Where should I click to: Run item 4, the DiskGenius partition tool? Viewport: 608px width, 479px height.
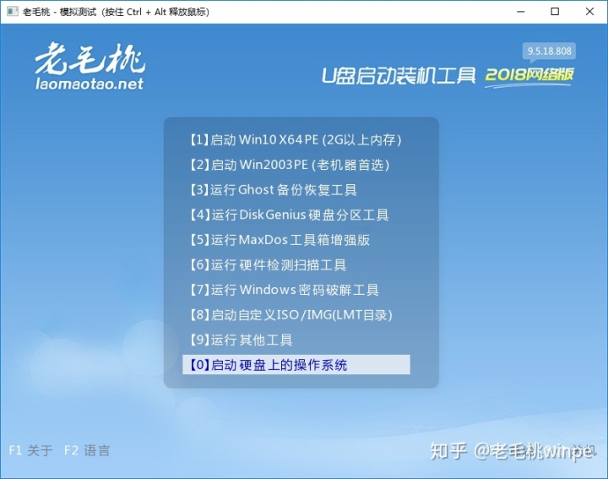pyautogui.click(x=289, y=215)
